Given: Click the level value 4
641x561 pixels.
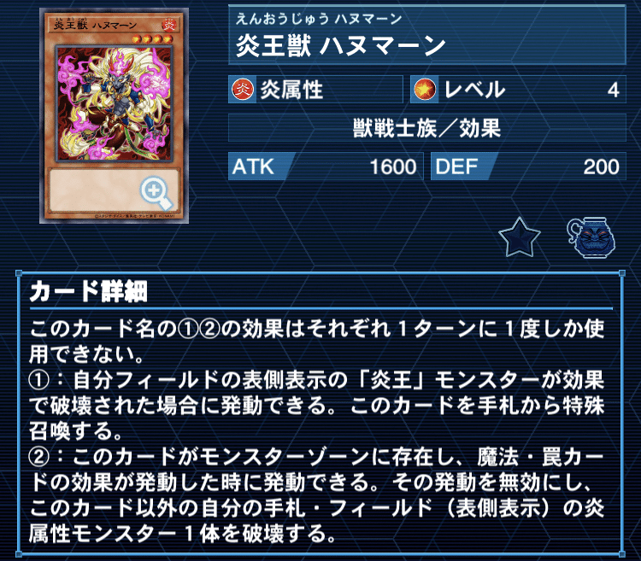Looking at the screenshot, I should pyautogui.click(x=613, y=90).
